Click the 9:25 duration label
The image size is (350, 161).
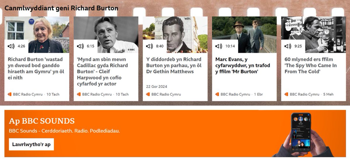298,46
